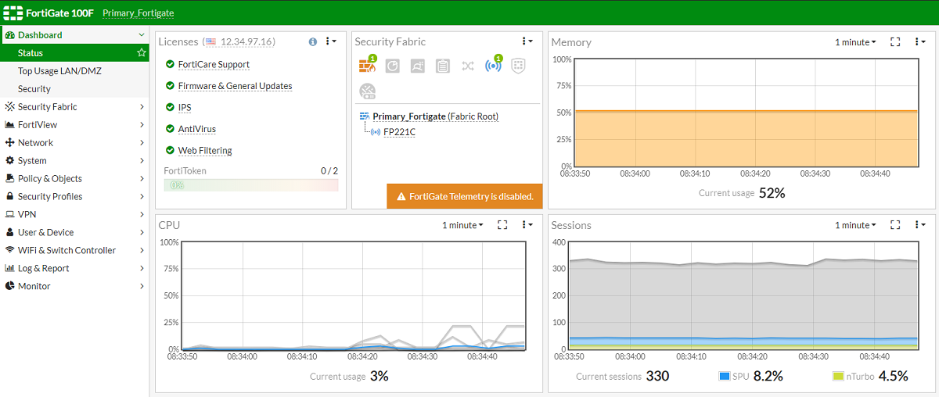Open Sessions widget 1 minute dropdown
This screenshot has width=939, height=397.
click(855, 225)
